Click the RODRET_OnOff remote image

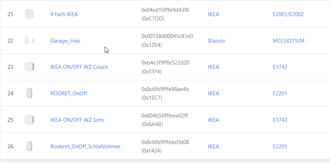click(x=29, y=93)
